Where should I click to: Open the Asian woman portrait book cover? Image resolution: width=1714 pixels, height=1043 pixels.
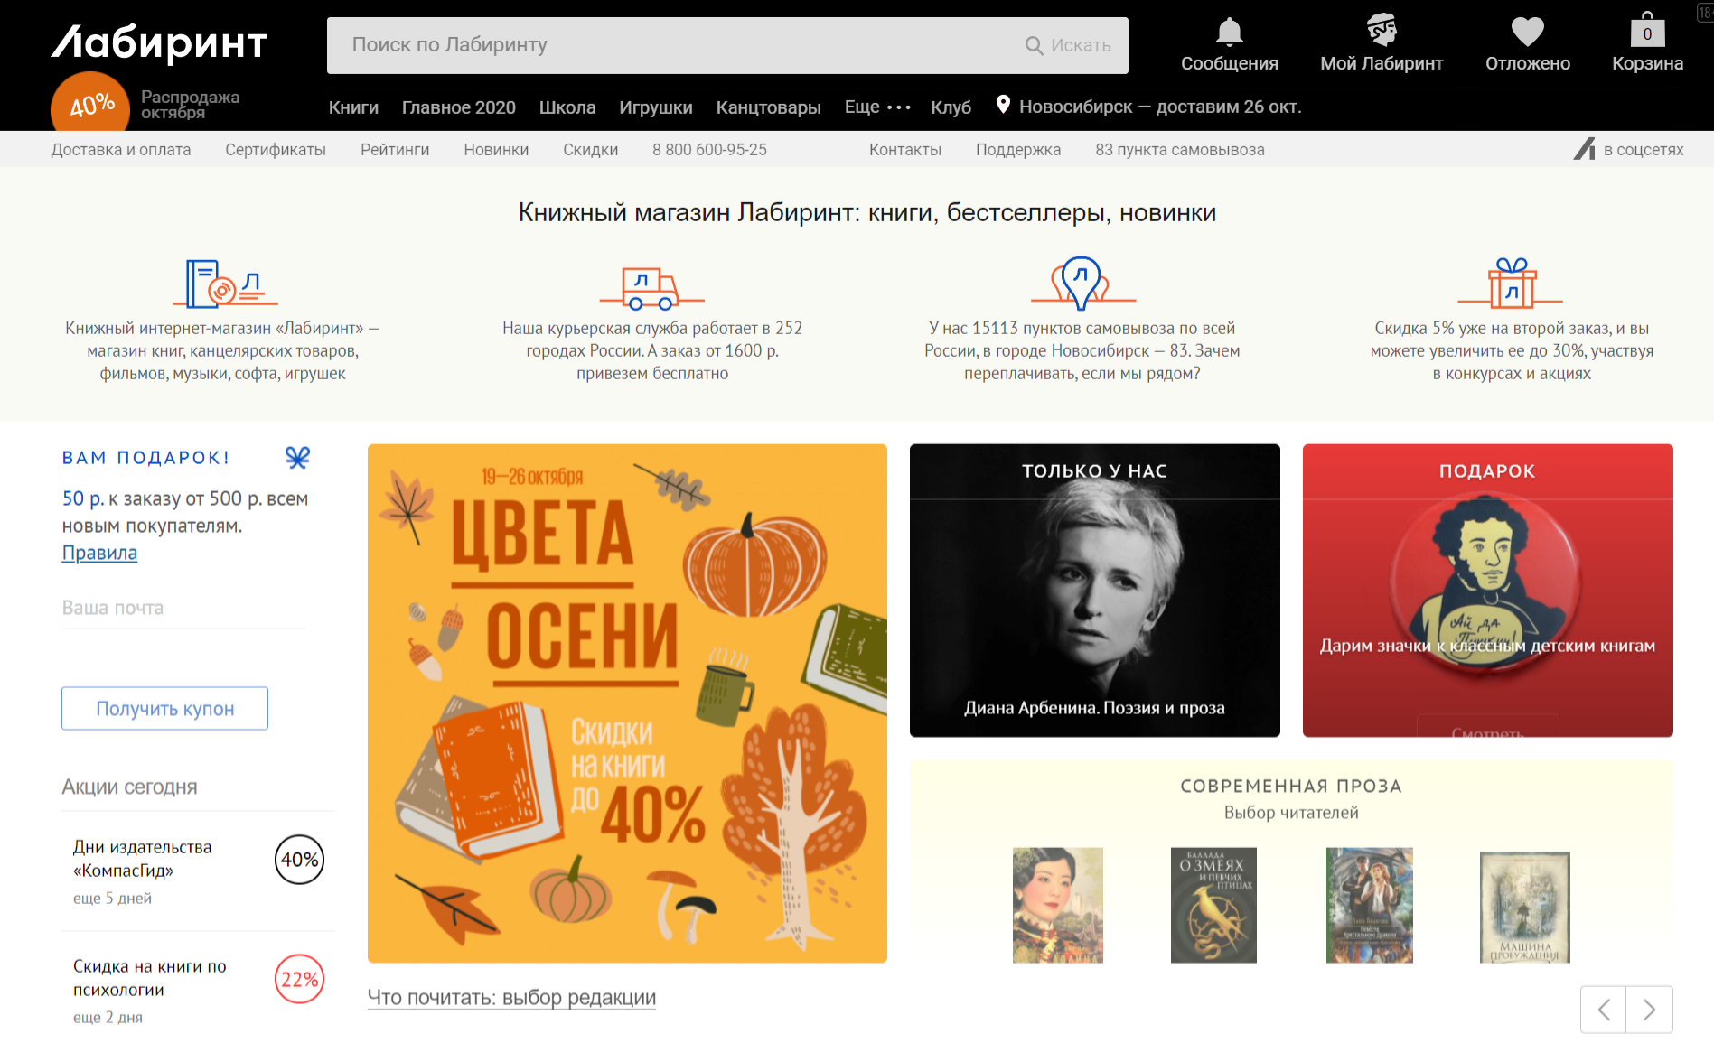click(x=1057, y=905)
